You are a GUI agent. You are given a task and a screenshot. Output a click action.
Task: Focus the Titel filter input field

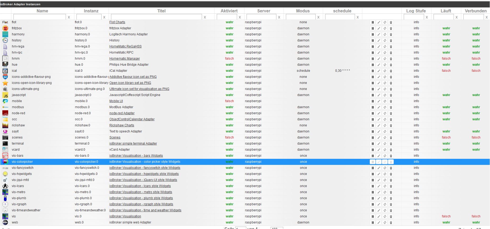(156, 17)
